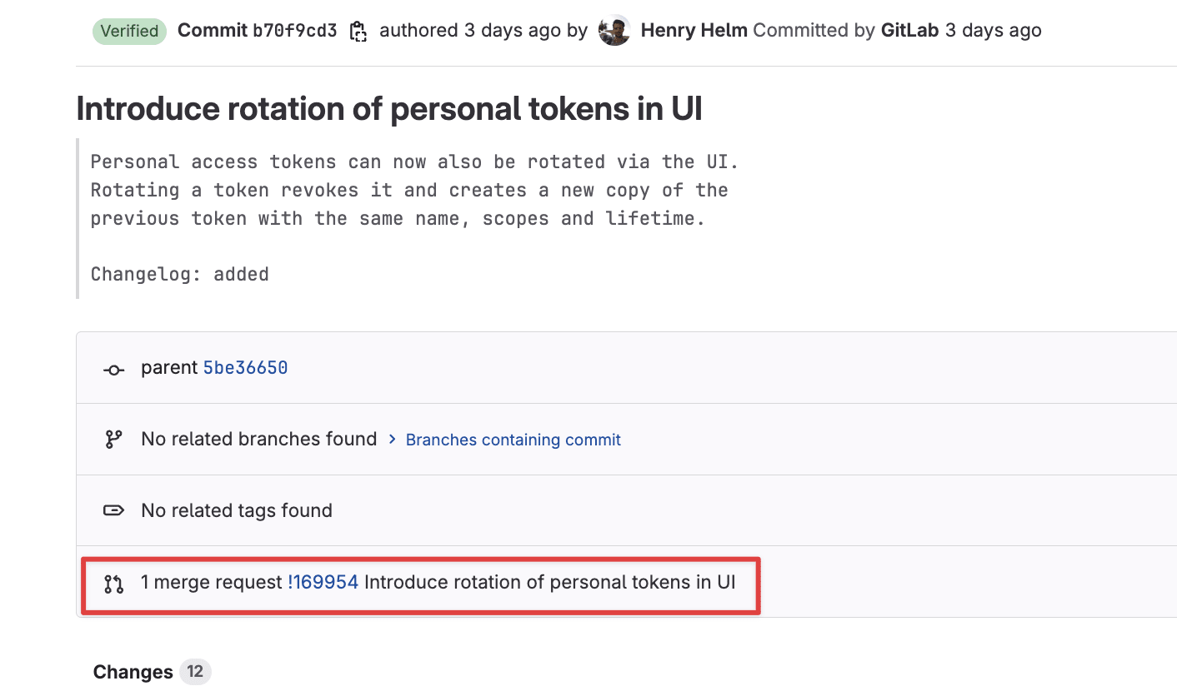The image size is (1177, 696).
Task: Click the Changes count badge showing 12
Action: point(198,672)
